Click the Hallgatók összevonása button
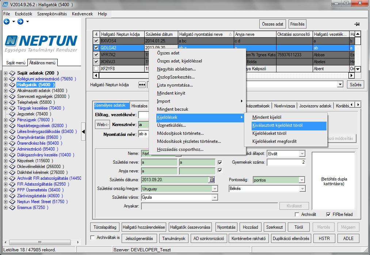This screenshot has height=255, width=370. [190, 227]
